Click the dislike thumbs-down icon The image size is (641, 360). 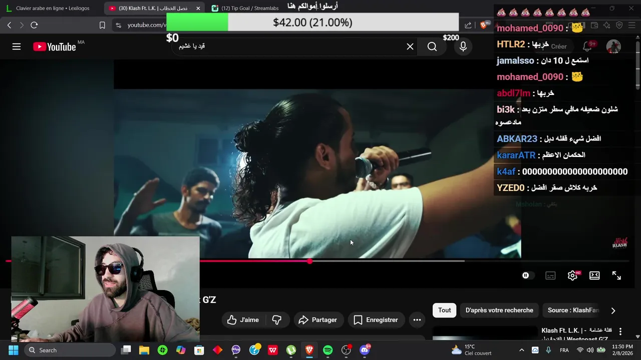tap(276, 320)
